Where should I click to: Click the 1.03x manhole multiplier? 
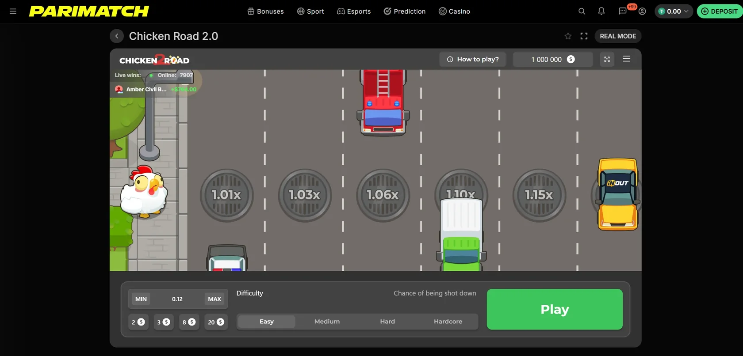coord(305,195)
